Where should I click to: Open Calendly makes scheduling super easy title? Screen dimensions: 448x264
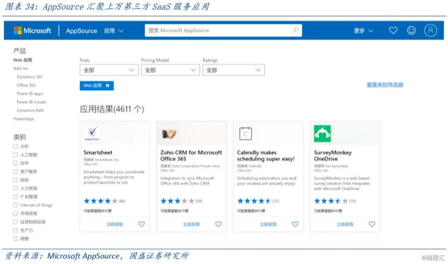(266, 156)
